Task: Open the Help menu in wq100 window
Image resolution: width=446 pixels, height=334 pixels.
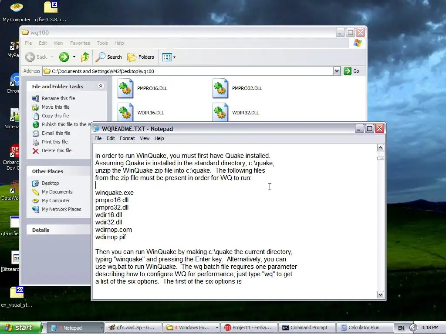Action: click(119, 43)
